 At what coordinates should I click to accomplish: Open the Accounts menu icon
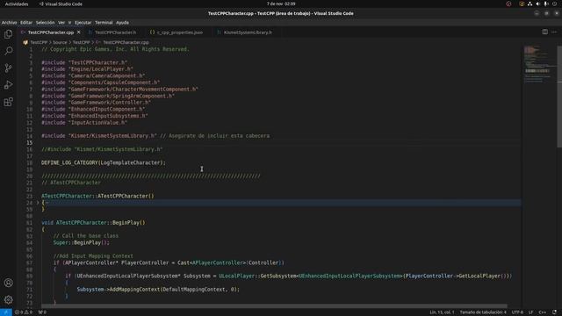pos(8,283)
